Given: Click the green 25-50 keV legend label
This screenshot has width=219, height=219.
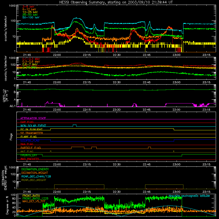Looking at the screenshot, I should [x=30, y=15].
